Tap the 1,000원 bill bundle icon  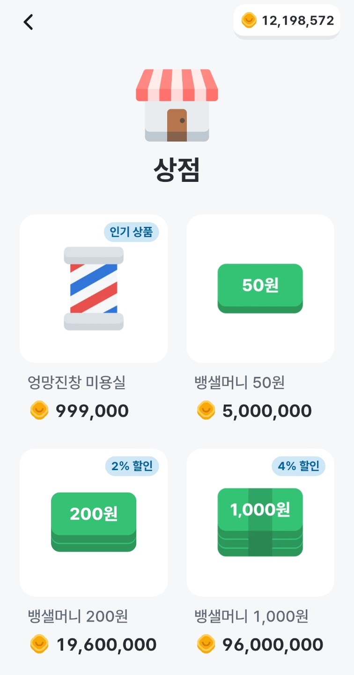tap(260, 522)
